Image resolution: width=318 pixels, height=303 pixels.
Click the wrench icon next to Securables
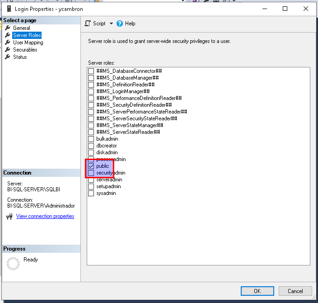point(7,50)
